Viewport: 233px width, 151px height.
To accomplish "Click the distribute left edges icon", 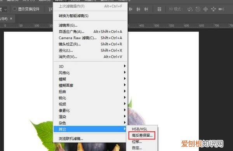I will tap(131, 9).
